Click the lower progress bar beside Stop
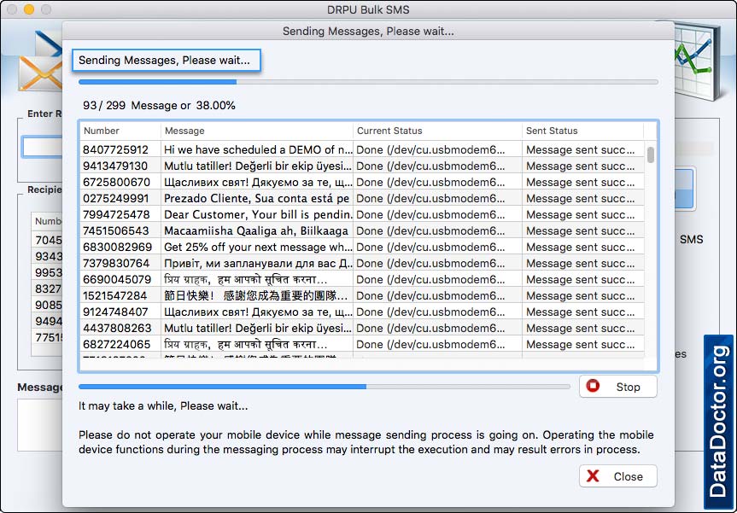This screenshot has width=737, height=513. 325,387
